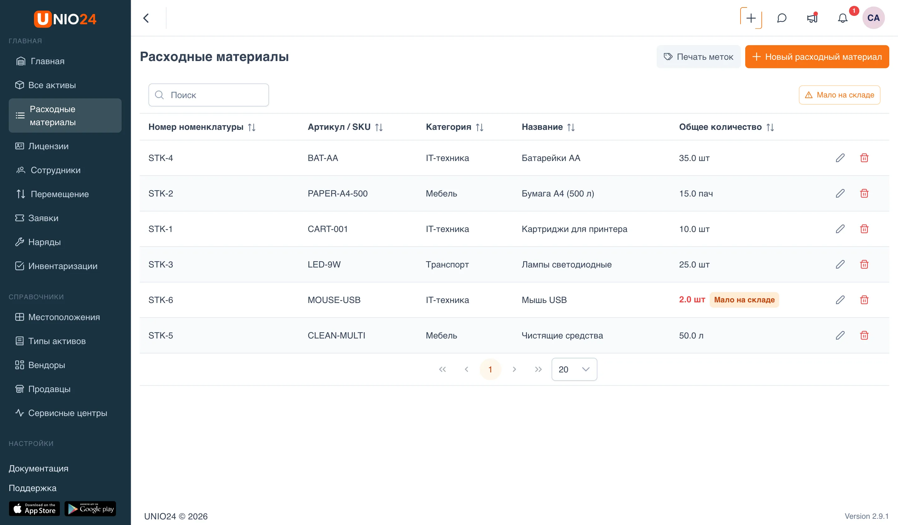Click the Печать меток button
The image size is (898, 525).
point(698,57)
